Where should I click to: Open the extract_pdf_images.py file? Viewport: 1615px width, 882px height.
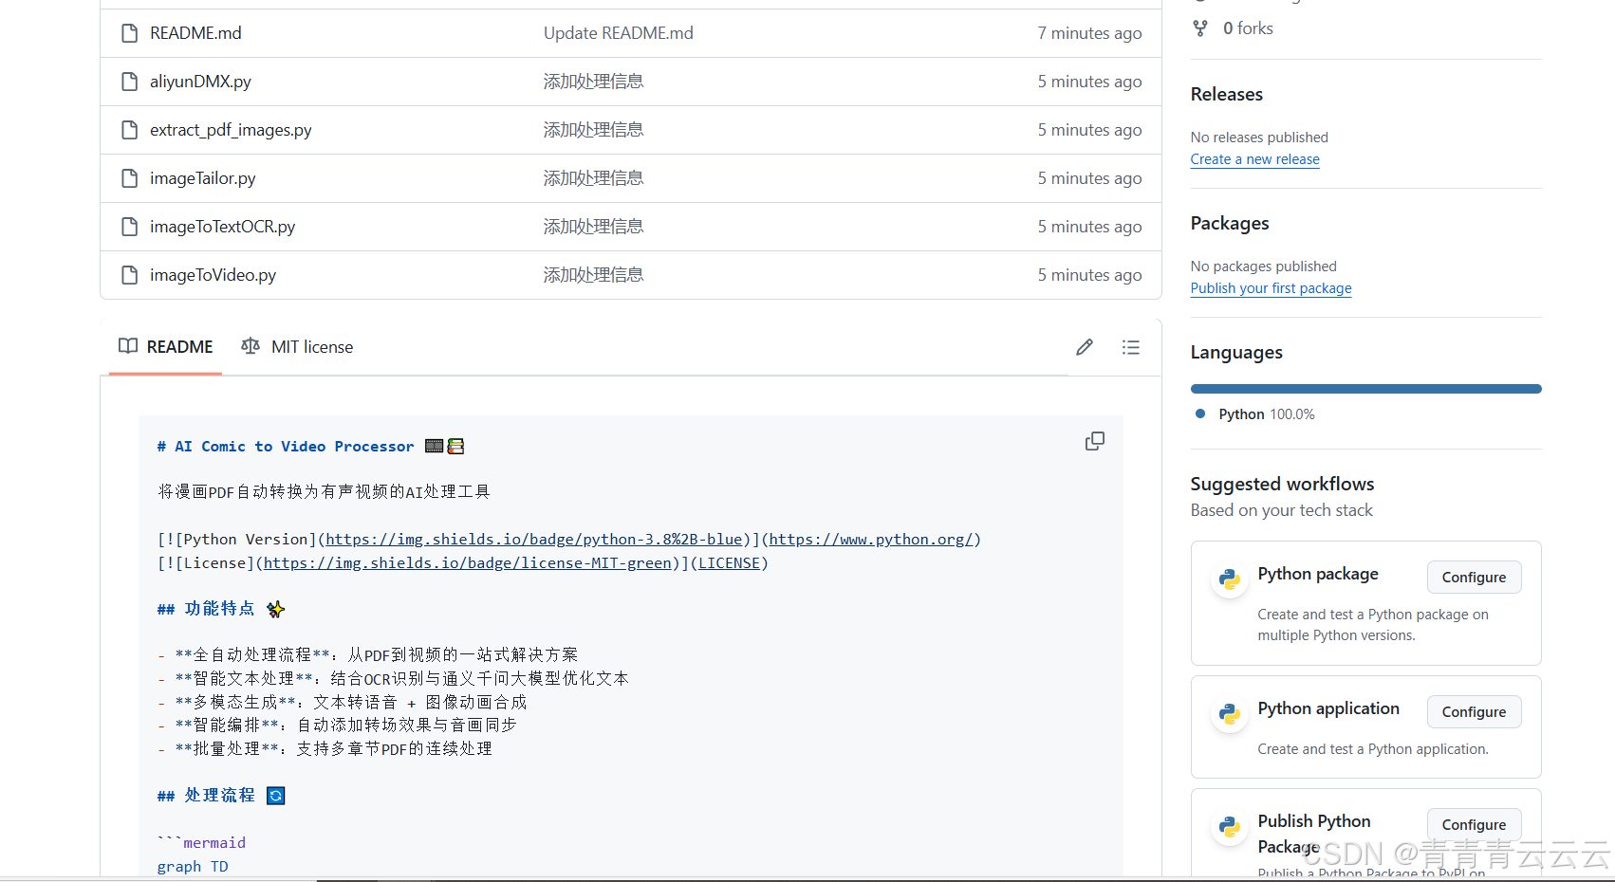point(231,130)
